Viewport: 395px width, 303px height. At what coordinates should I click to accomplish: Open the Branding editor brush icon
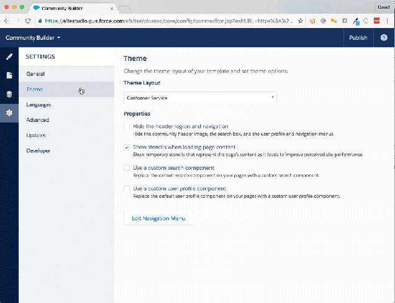click(9, 57)
